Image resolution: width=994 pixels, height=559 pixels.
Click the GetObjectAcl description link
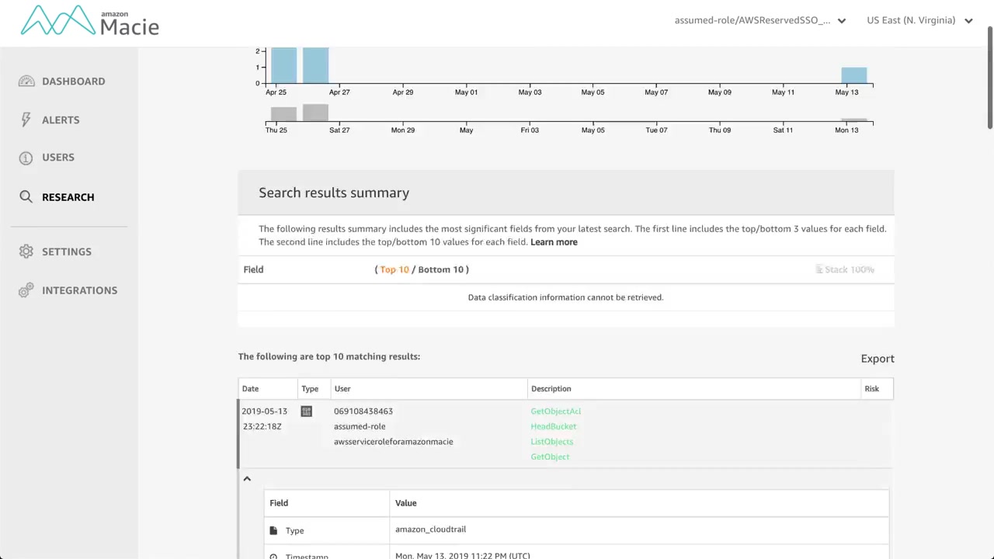(x=555, y=411)
